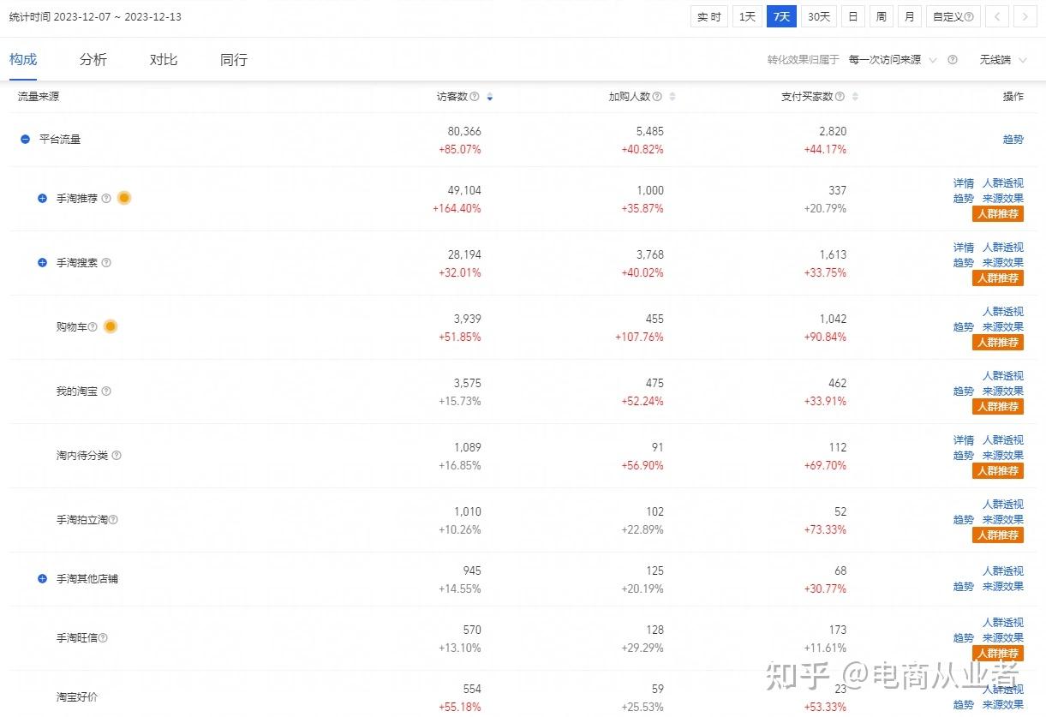This screenshot has height=717, width=1046.
Task: Select the 实时 time range button
Action: [709, 16]
